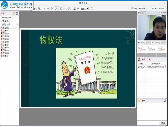The image size is (168, 127).
Task: Click the microphone icon under video
Action: click(139, 43)
